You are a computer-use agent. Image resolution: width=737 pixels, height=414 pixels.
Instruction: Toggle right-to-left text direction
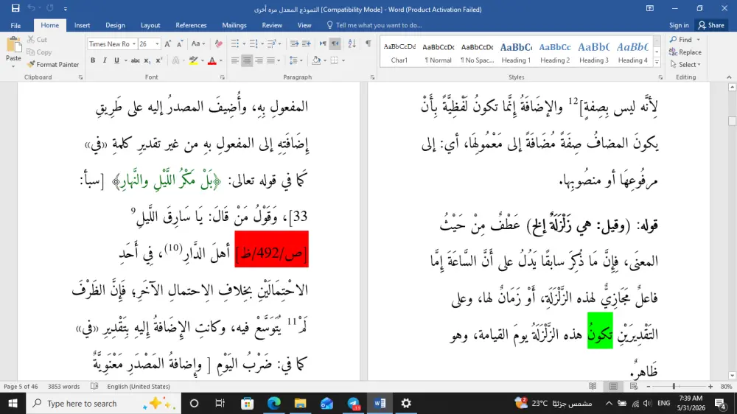point(335,43)
